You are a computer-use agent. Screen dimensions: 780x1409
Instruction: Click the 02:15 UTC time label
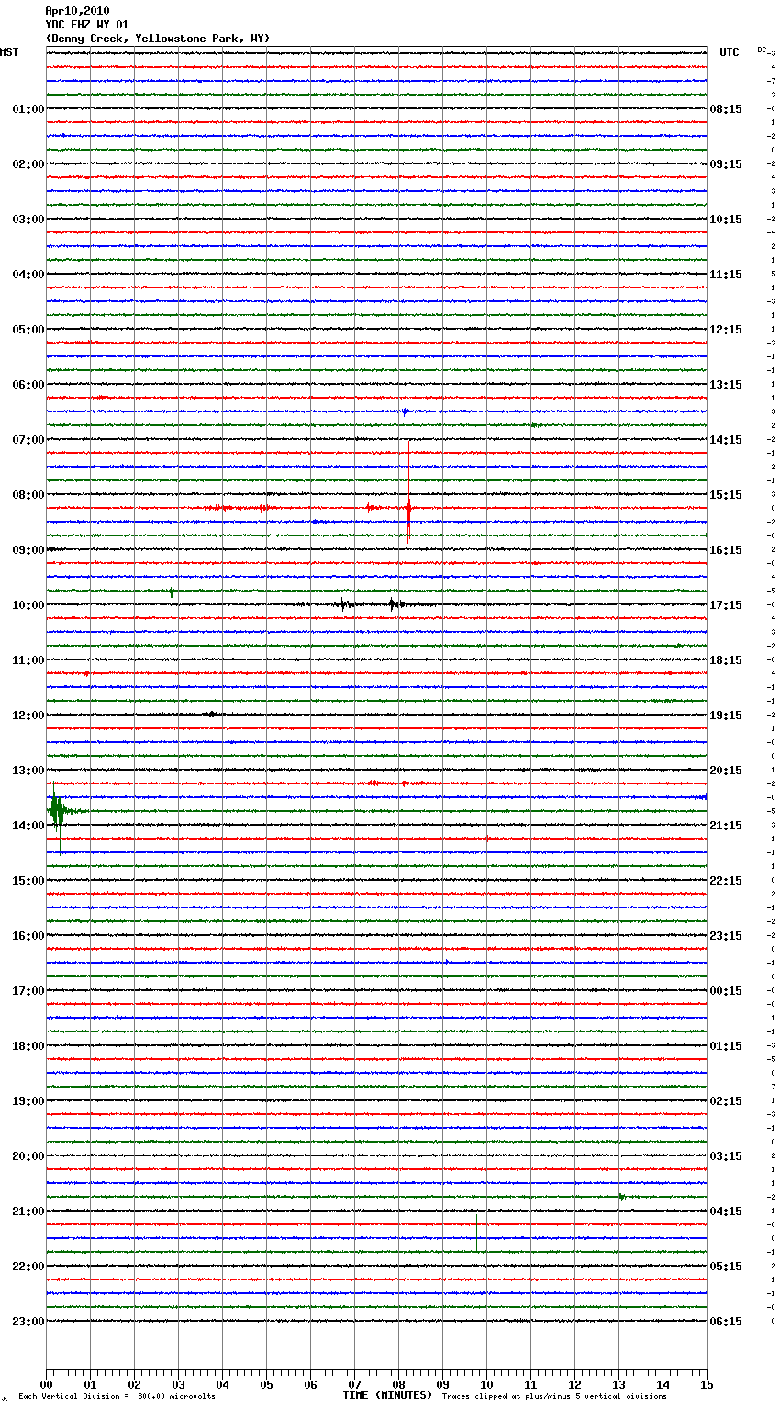tap(726, 1101)
